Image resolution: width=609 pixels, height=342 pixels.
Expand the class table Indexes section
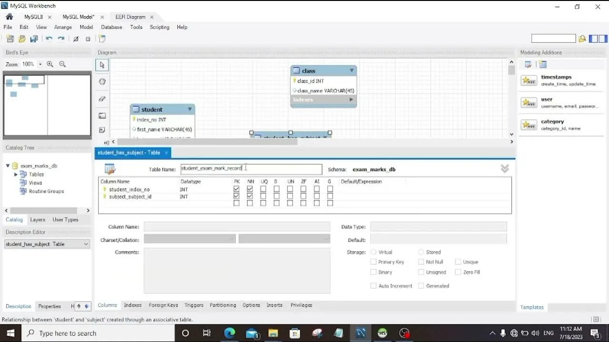(352, 100)
